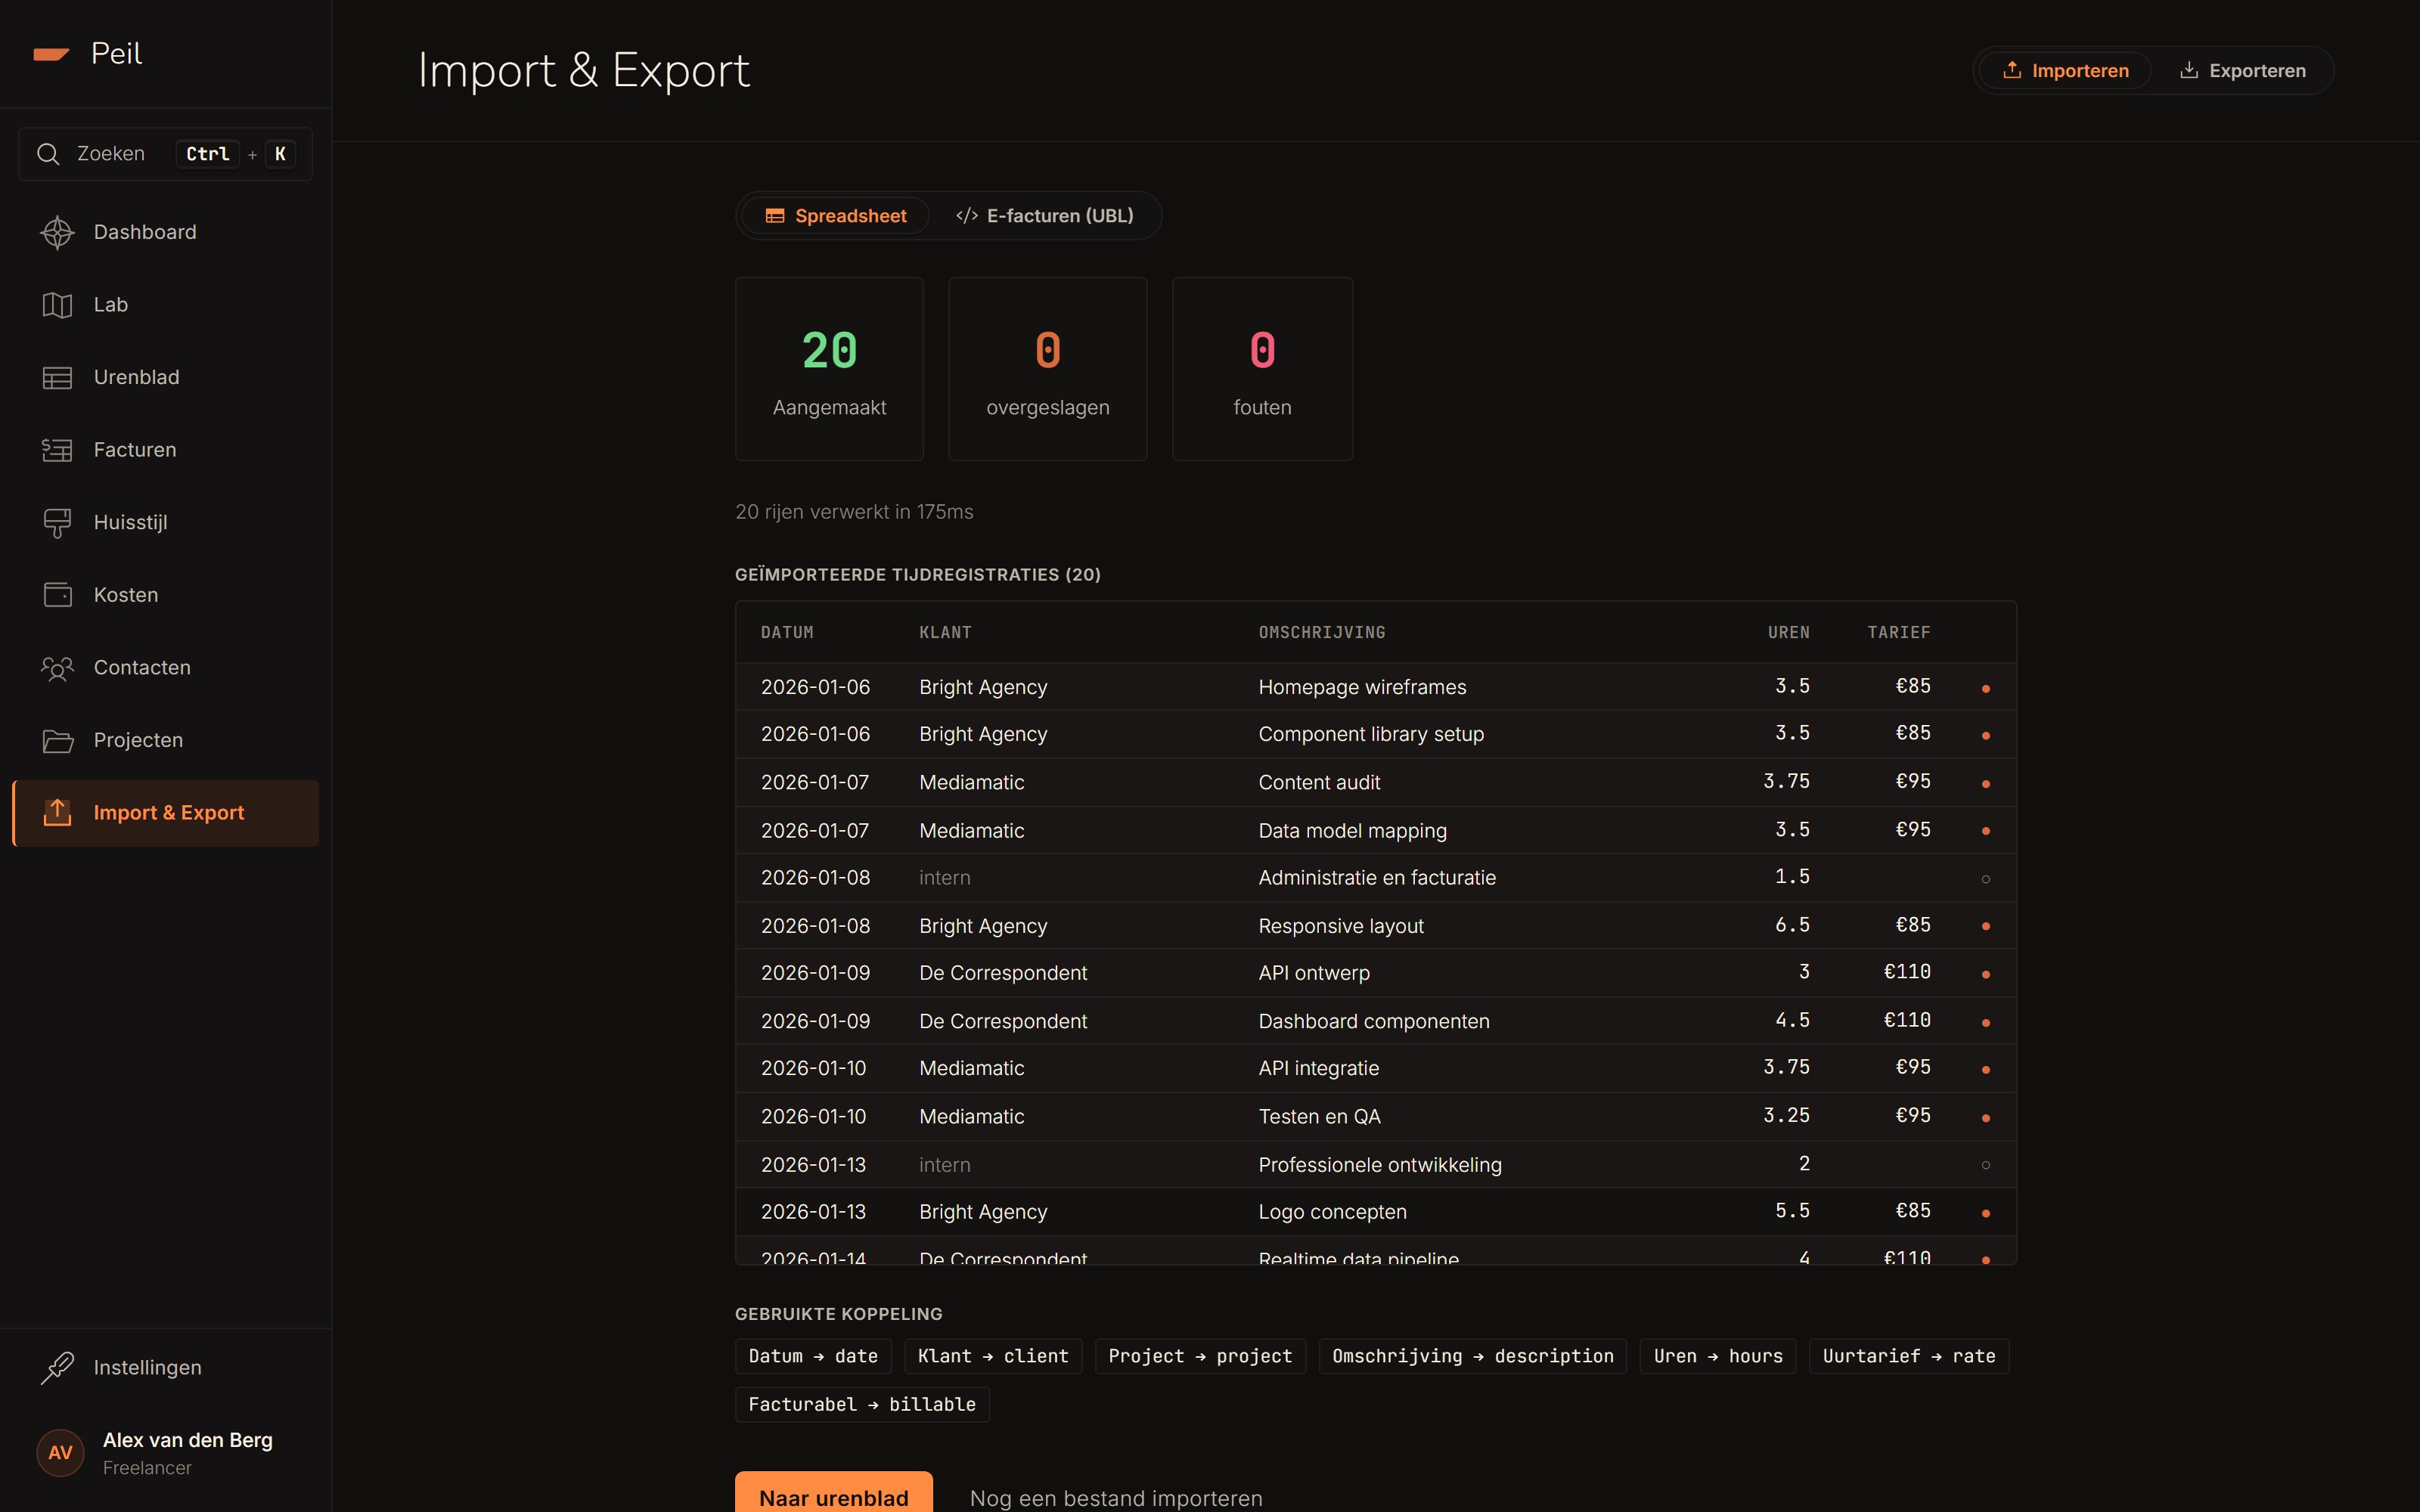The height and width of the screenshot is (1512, 2420).
Task: Click the Uurtarief → rate mapping chip
Action: 1909,1356
